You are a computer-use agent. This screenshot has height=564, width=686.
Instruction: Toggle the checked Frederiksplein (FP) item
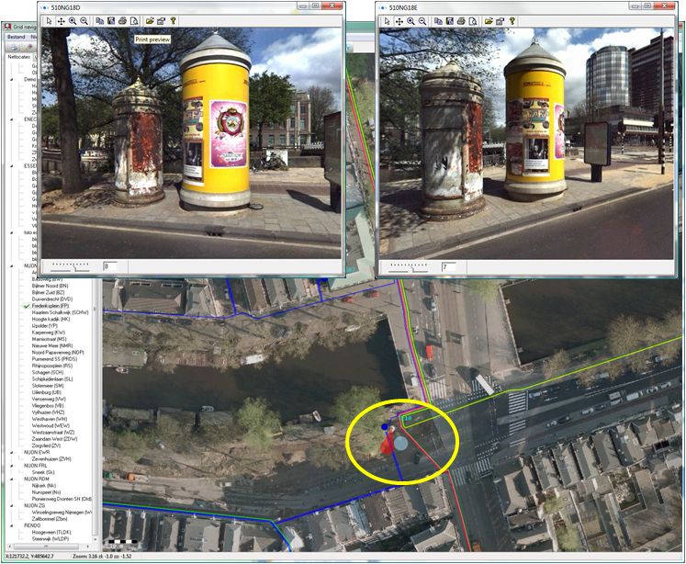click(28, 305)
